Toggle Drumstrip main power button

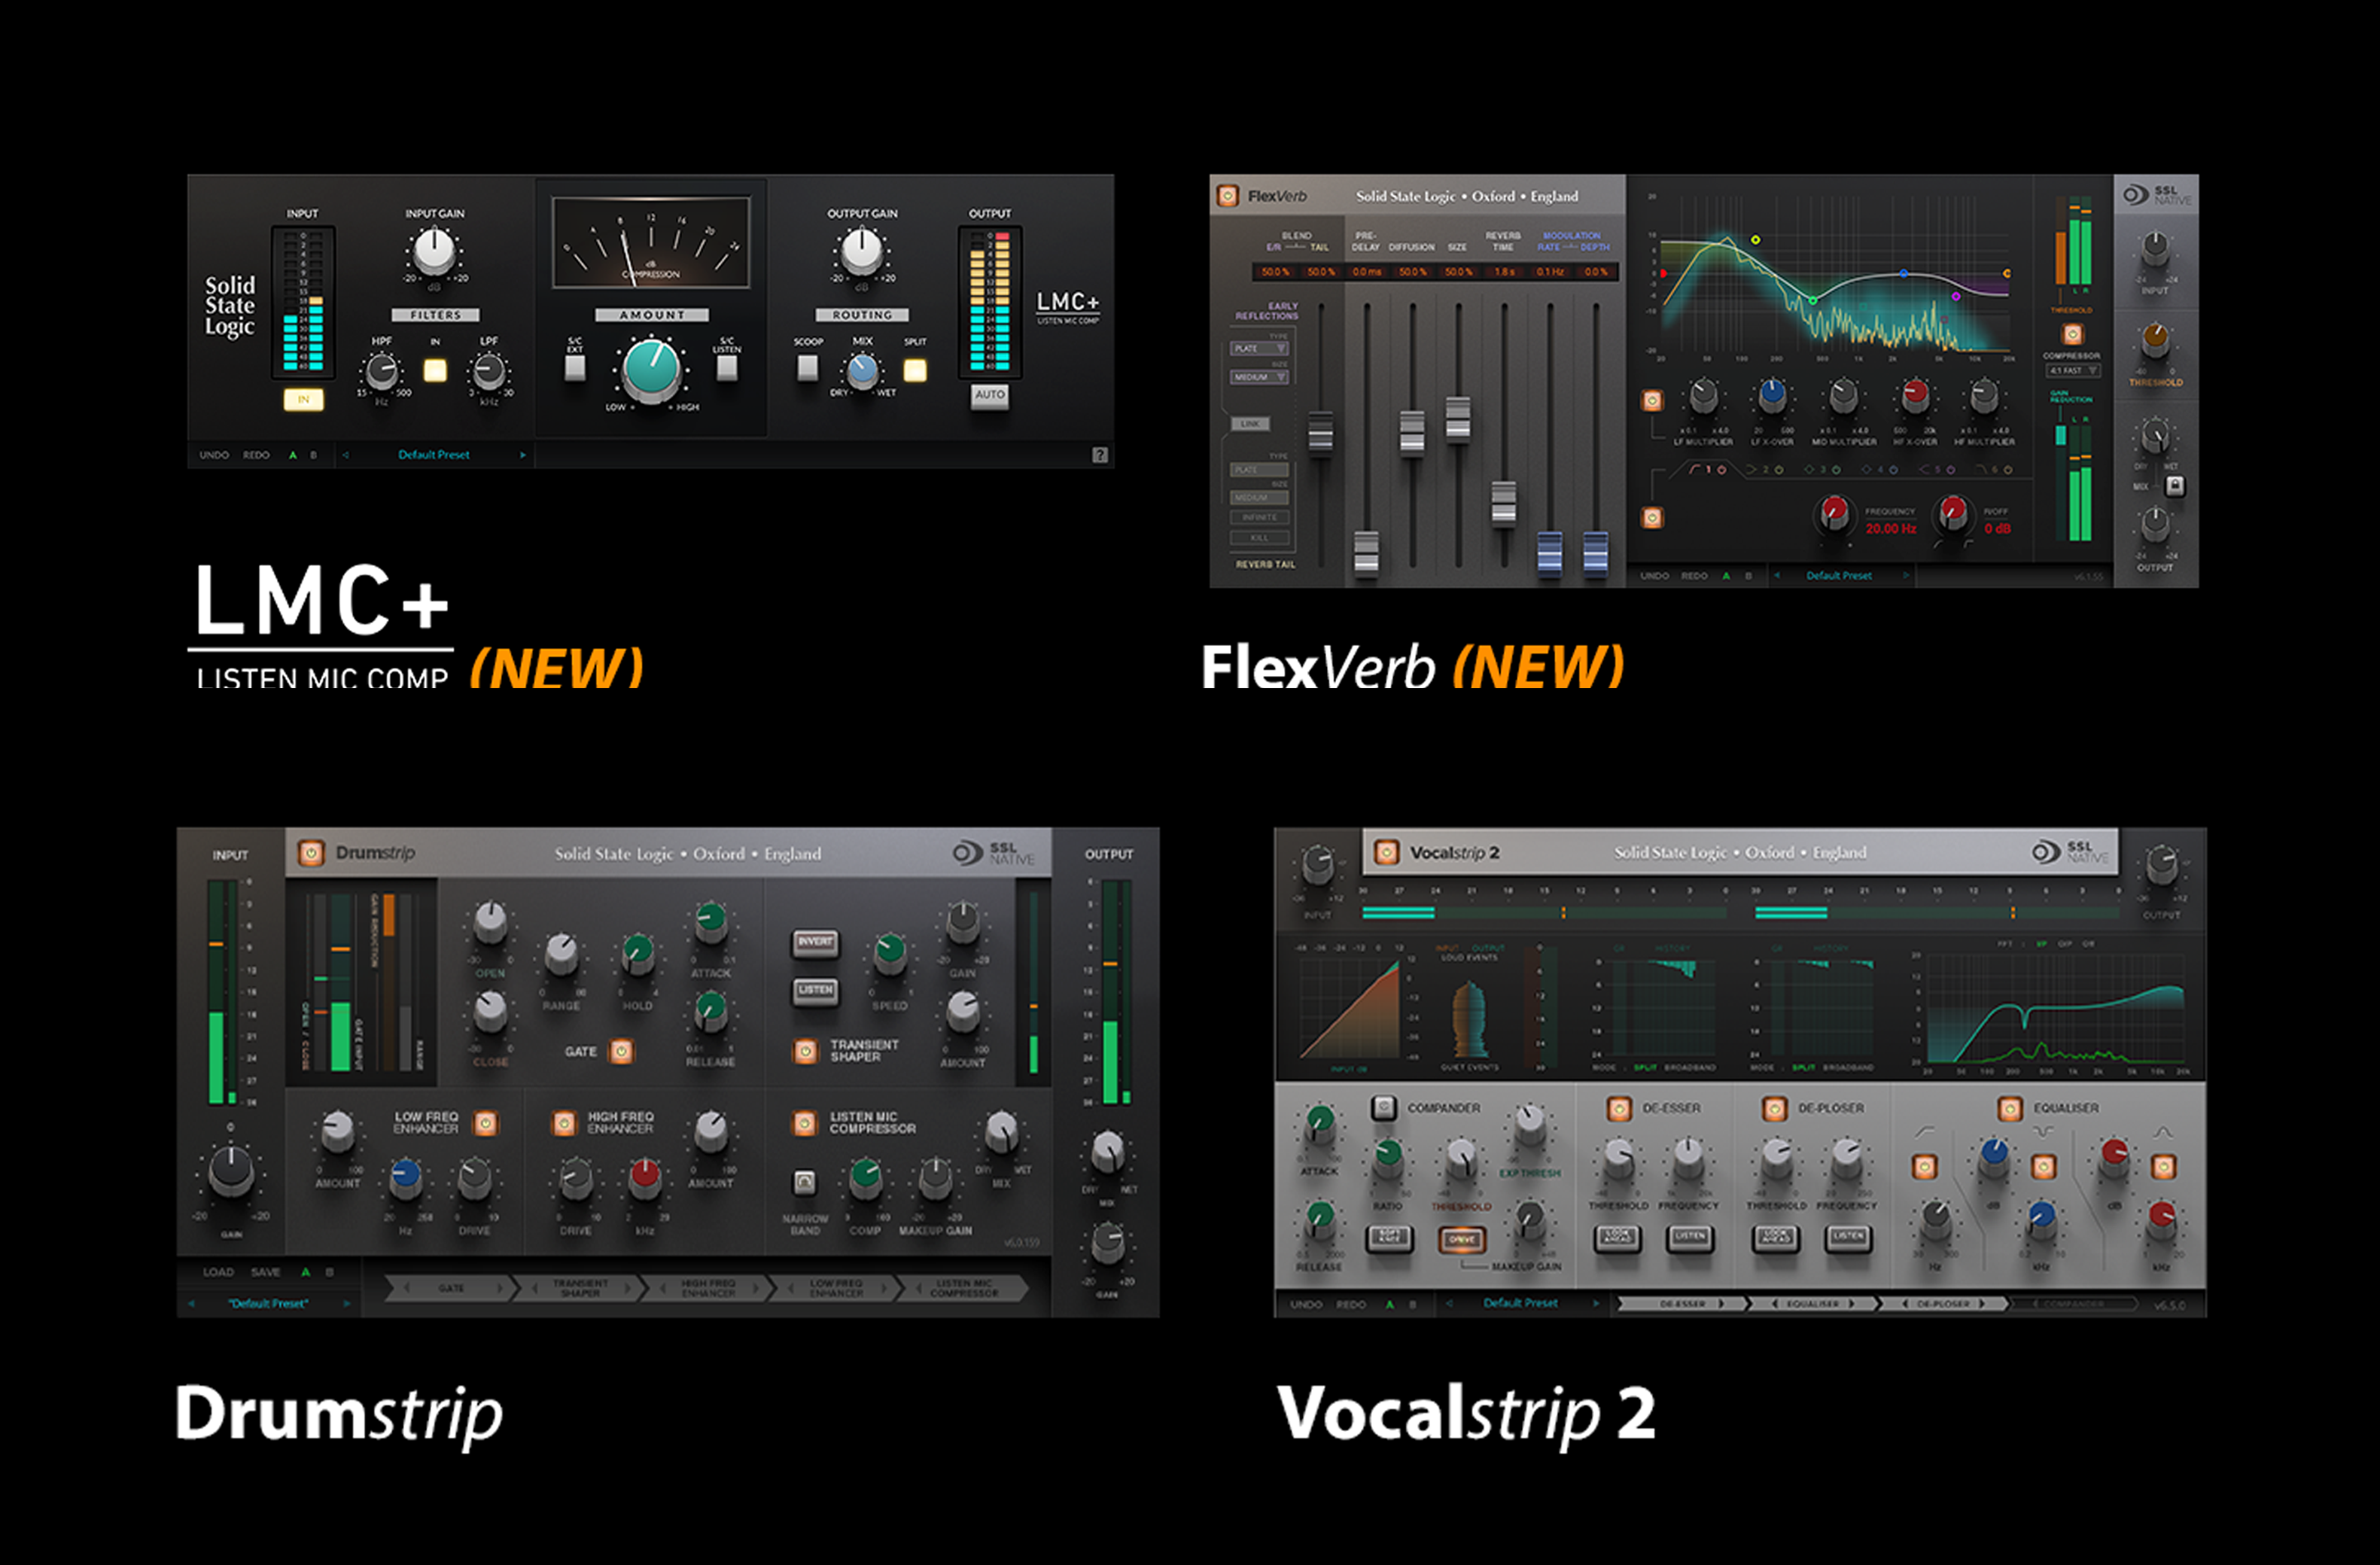(x=312, y=853)
